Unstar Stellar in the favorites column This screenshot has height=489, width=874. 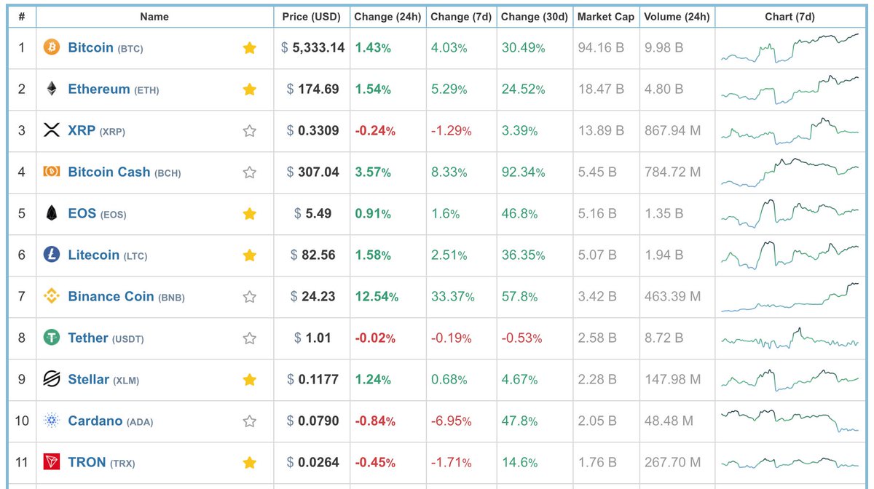[x=249, y=380]
